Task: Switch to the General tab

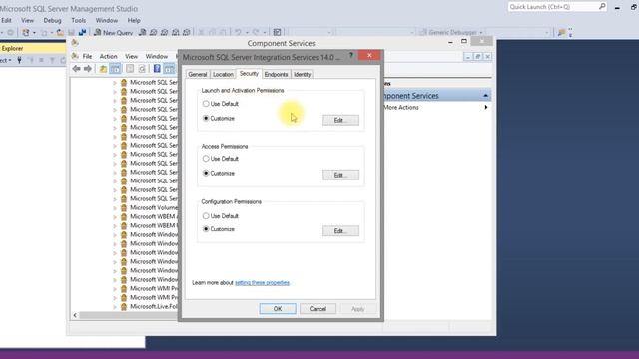Action: click(198, 74)
